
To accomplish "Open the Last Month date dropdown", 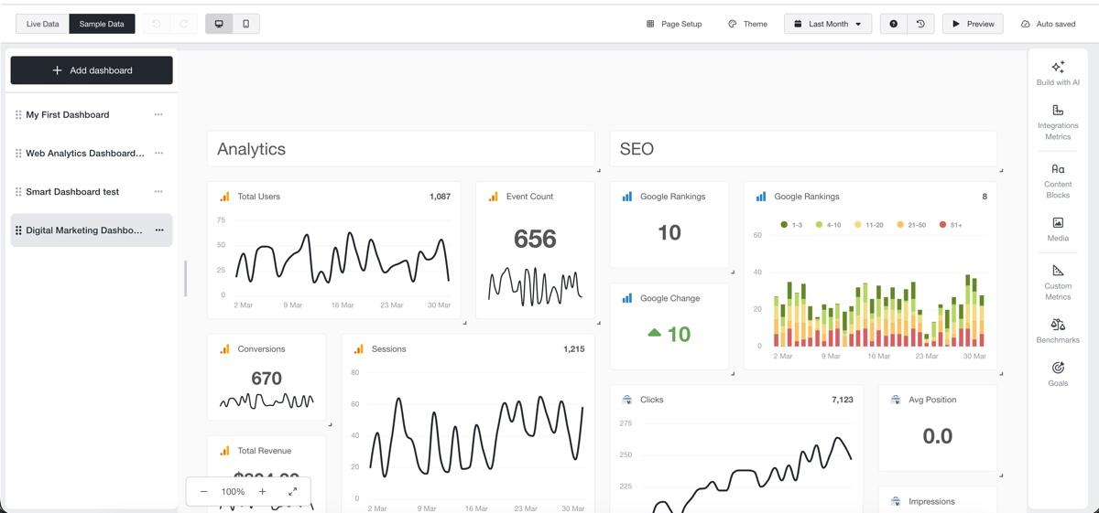I will (x=828, y=24).
